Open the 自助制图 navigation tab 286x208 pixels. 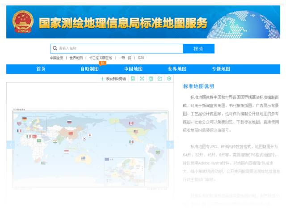(89, 69)
